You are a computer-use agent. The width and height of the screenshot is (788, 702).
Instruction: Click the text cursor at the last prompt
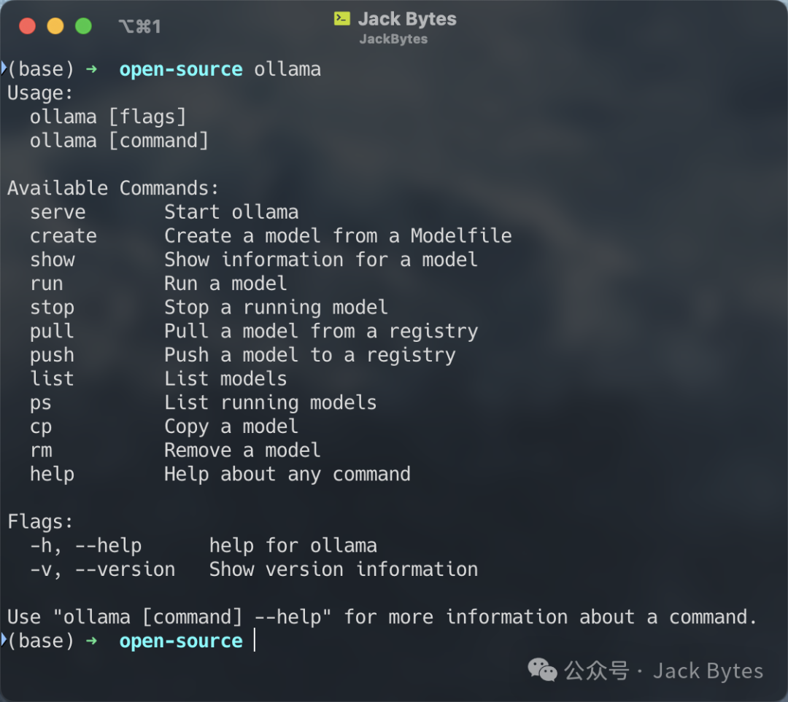pyautogui.click(x=255, y=640)
